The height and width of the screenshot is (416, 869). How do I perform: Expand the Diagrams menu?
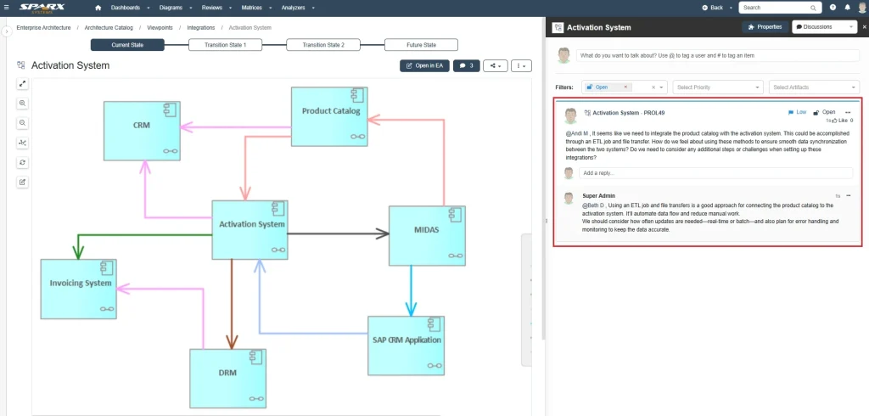pos(175,8)
